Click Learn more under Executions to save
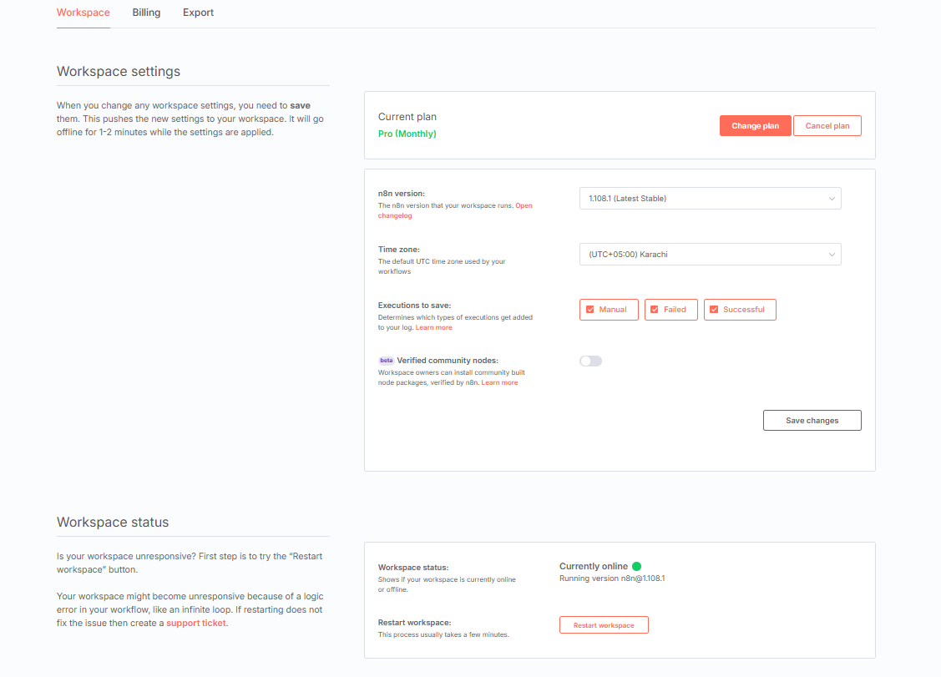The image size is (941, 677). point(433,328)
